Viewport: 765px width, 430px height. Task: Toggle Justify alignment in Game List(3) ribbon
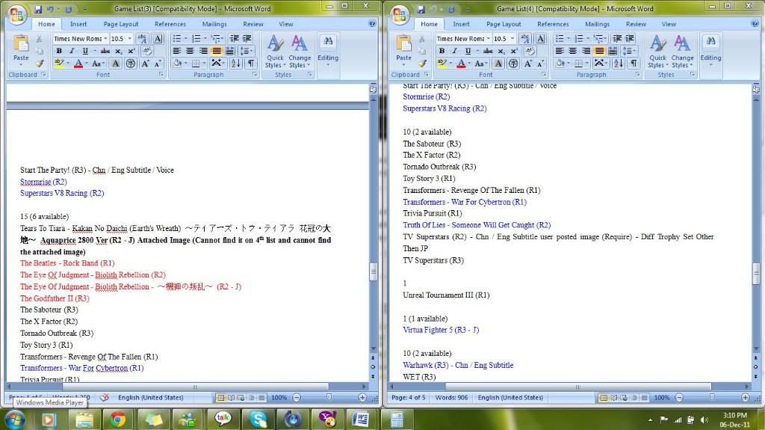tap(216, 51)
